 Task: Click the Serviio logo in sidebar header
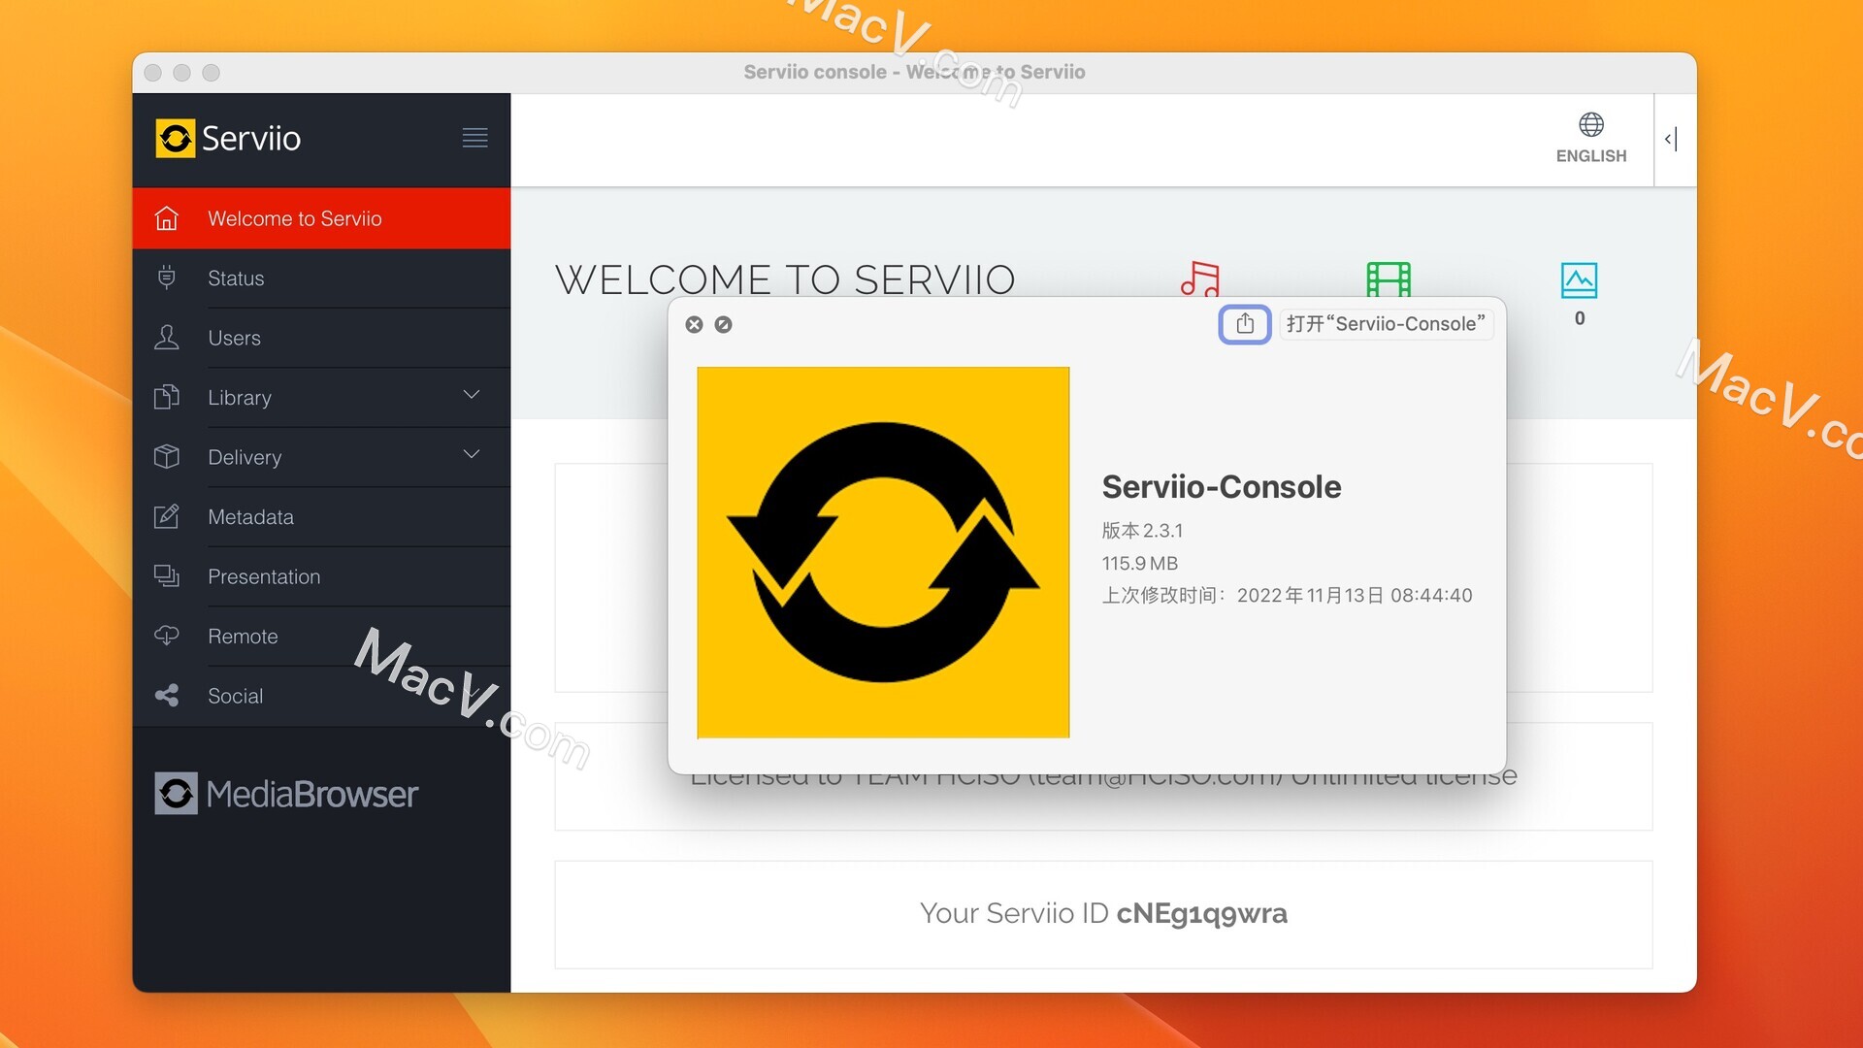228,138
